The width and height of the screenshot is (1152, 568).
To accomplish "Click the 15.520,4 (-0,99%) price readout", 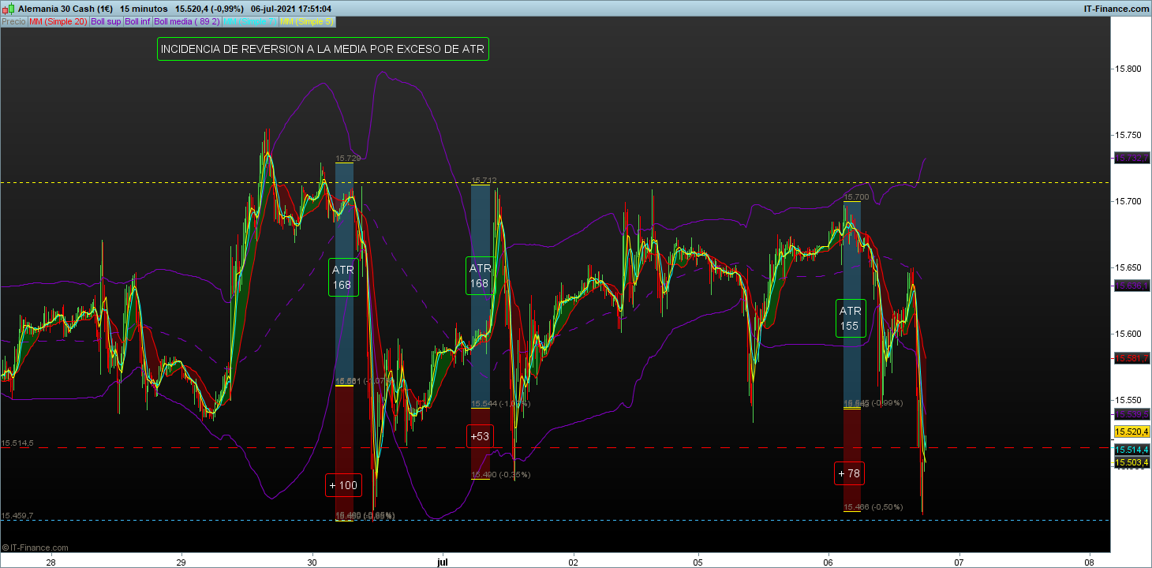I will click(211, 9).
